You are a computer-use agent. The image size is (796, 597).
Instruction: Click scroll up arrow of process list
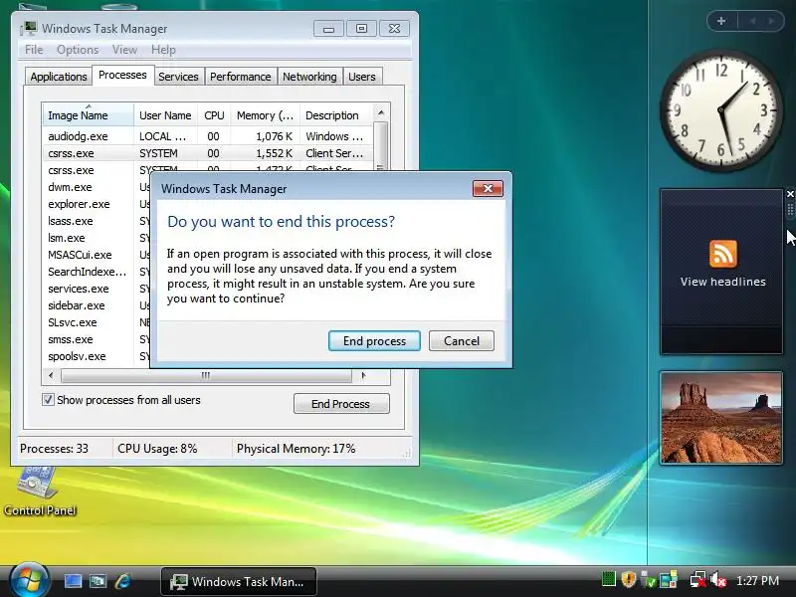[381, 112]
